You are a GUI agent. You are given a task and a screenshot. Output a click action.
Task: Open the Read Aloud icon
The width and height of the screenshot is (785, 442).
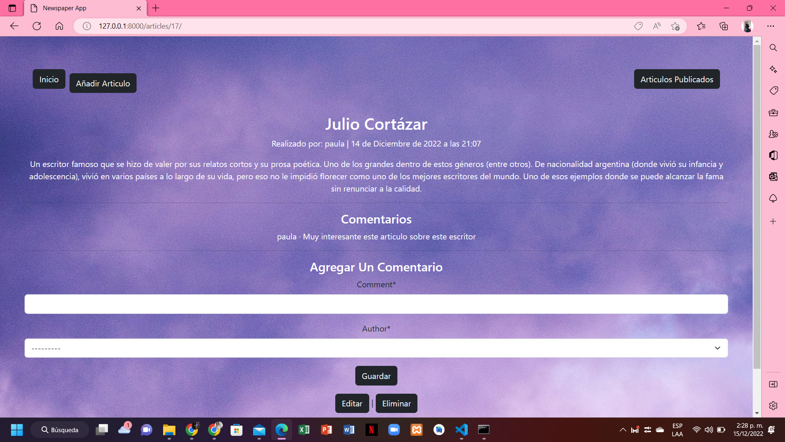click(657, 26)
